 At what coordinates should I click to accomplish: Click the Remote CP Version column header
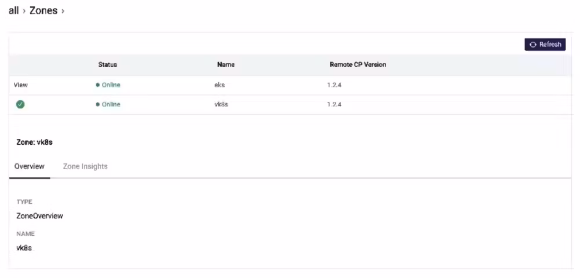358,65
